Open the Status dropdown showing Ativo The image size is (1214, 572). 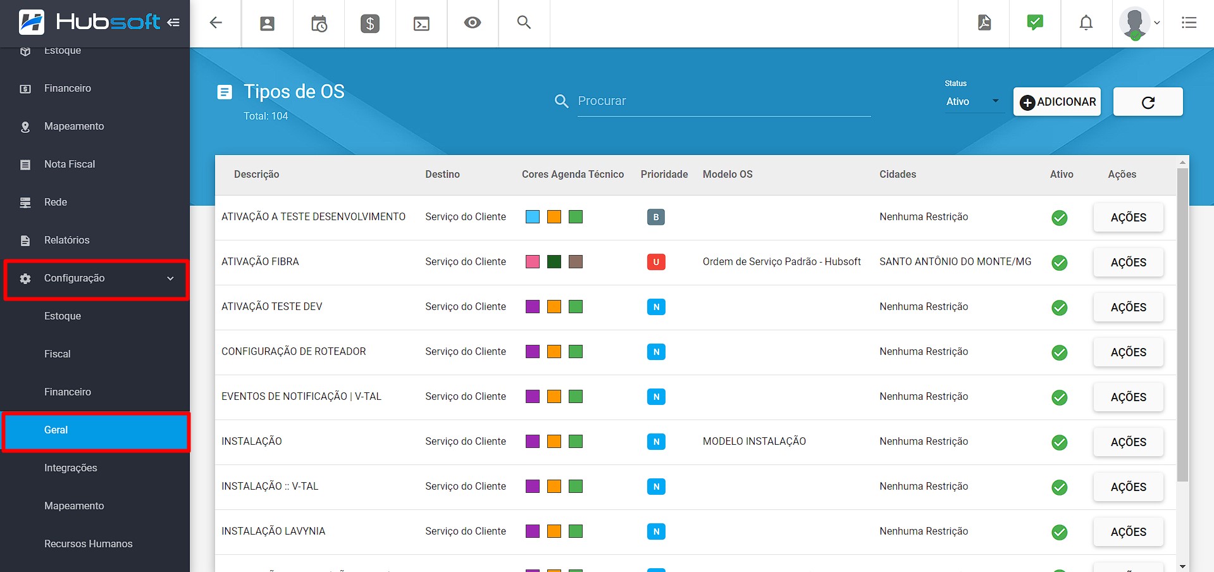972,102
